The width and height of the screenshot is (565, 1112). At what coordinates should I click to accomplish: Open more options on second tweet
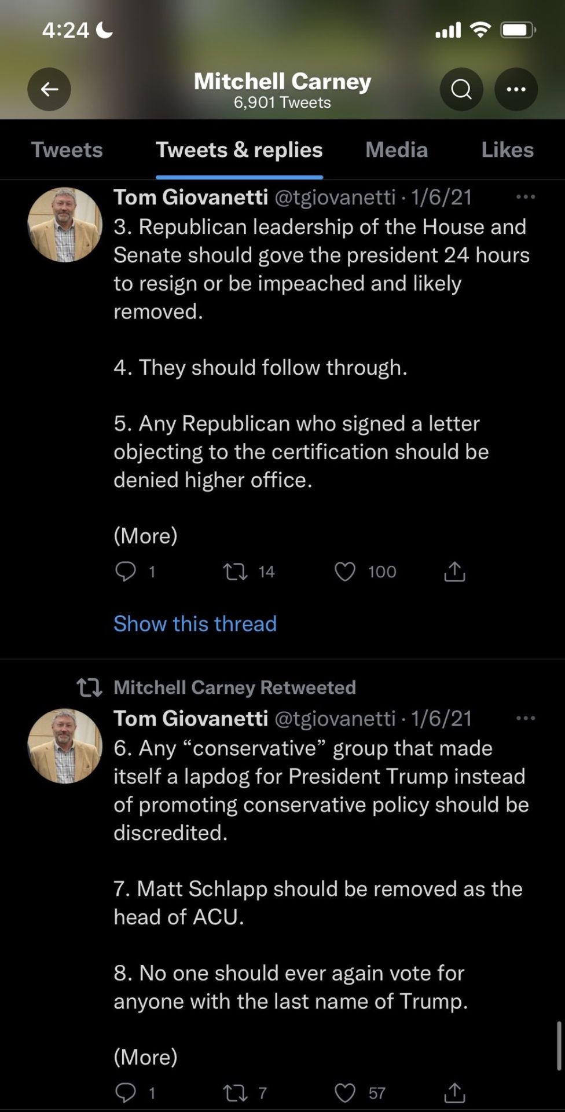point(525,718)
